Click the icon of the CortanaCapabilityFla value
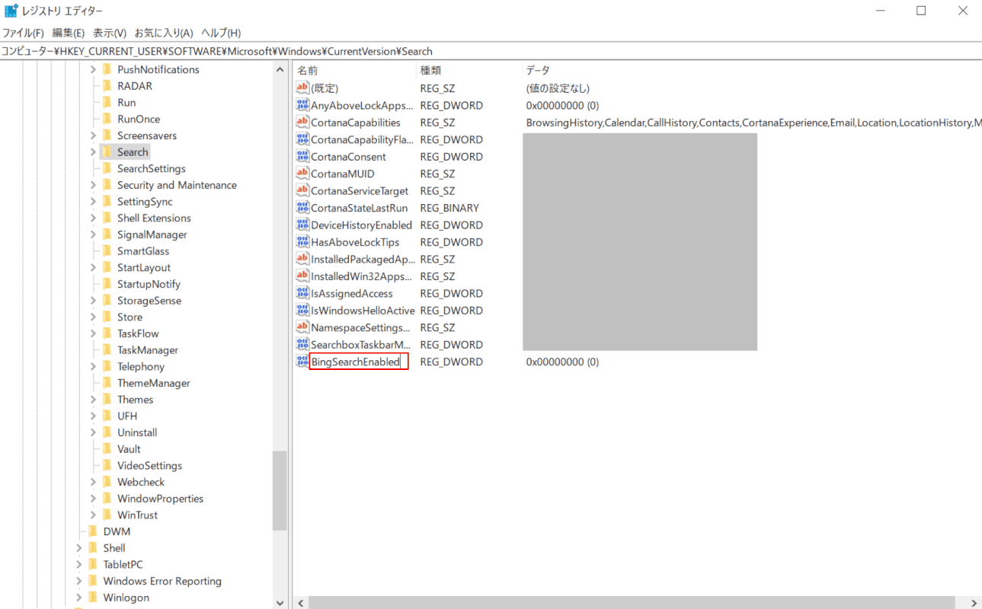982x609 pixels. click(x=302, y=140)
